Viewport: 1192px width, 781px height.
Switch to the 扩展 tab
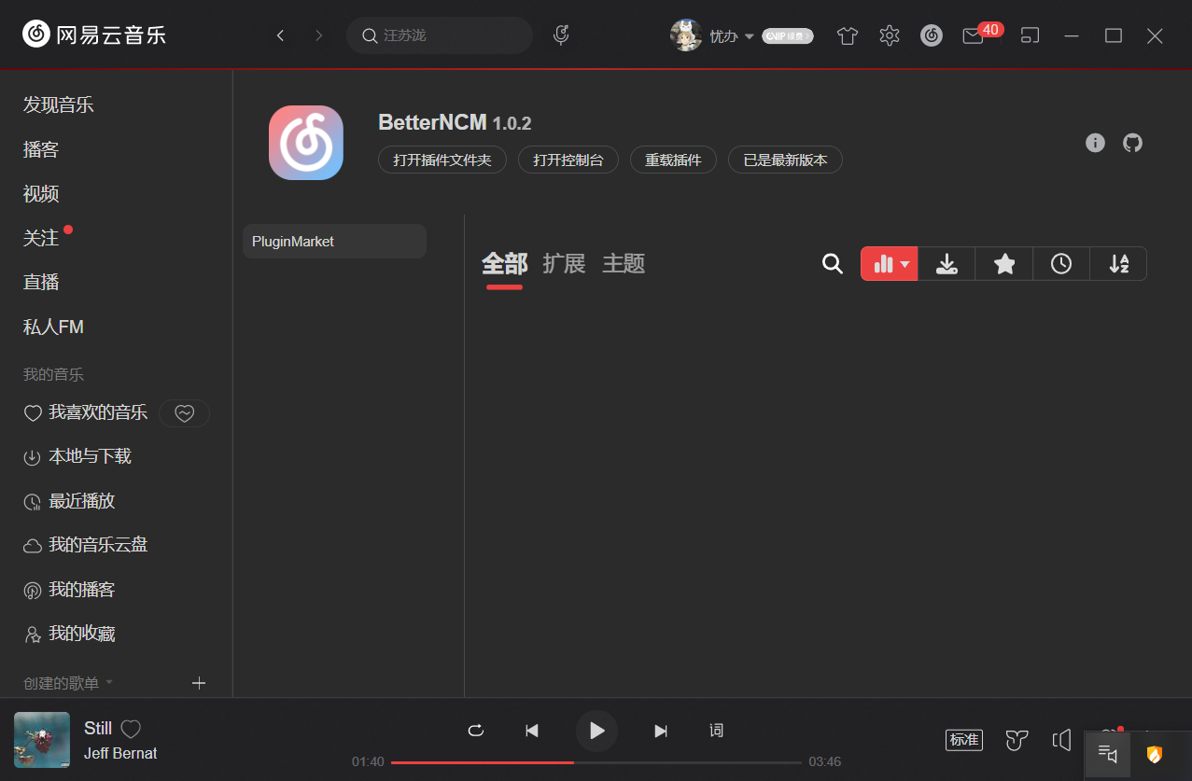[x=564, y=264]
